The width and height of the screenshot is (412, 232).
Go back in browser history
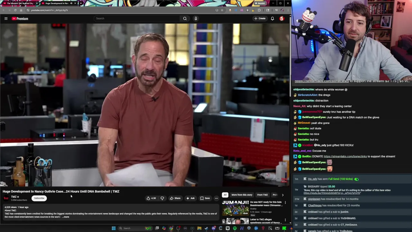(x=4, y=10)
